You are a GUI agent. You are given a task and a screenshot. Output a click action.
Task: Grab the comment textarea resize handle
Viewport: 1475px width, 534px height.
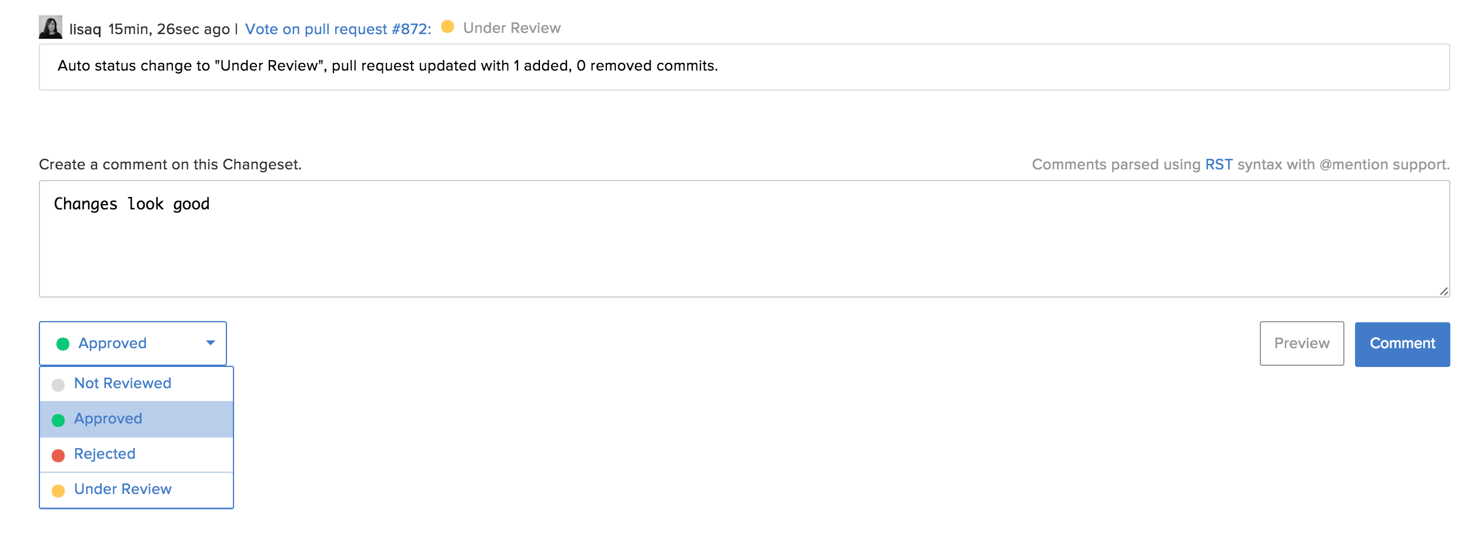[1444, 291]
